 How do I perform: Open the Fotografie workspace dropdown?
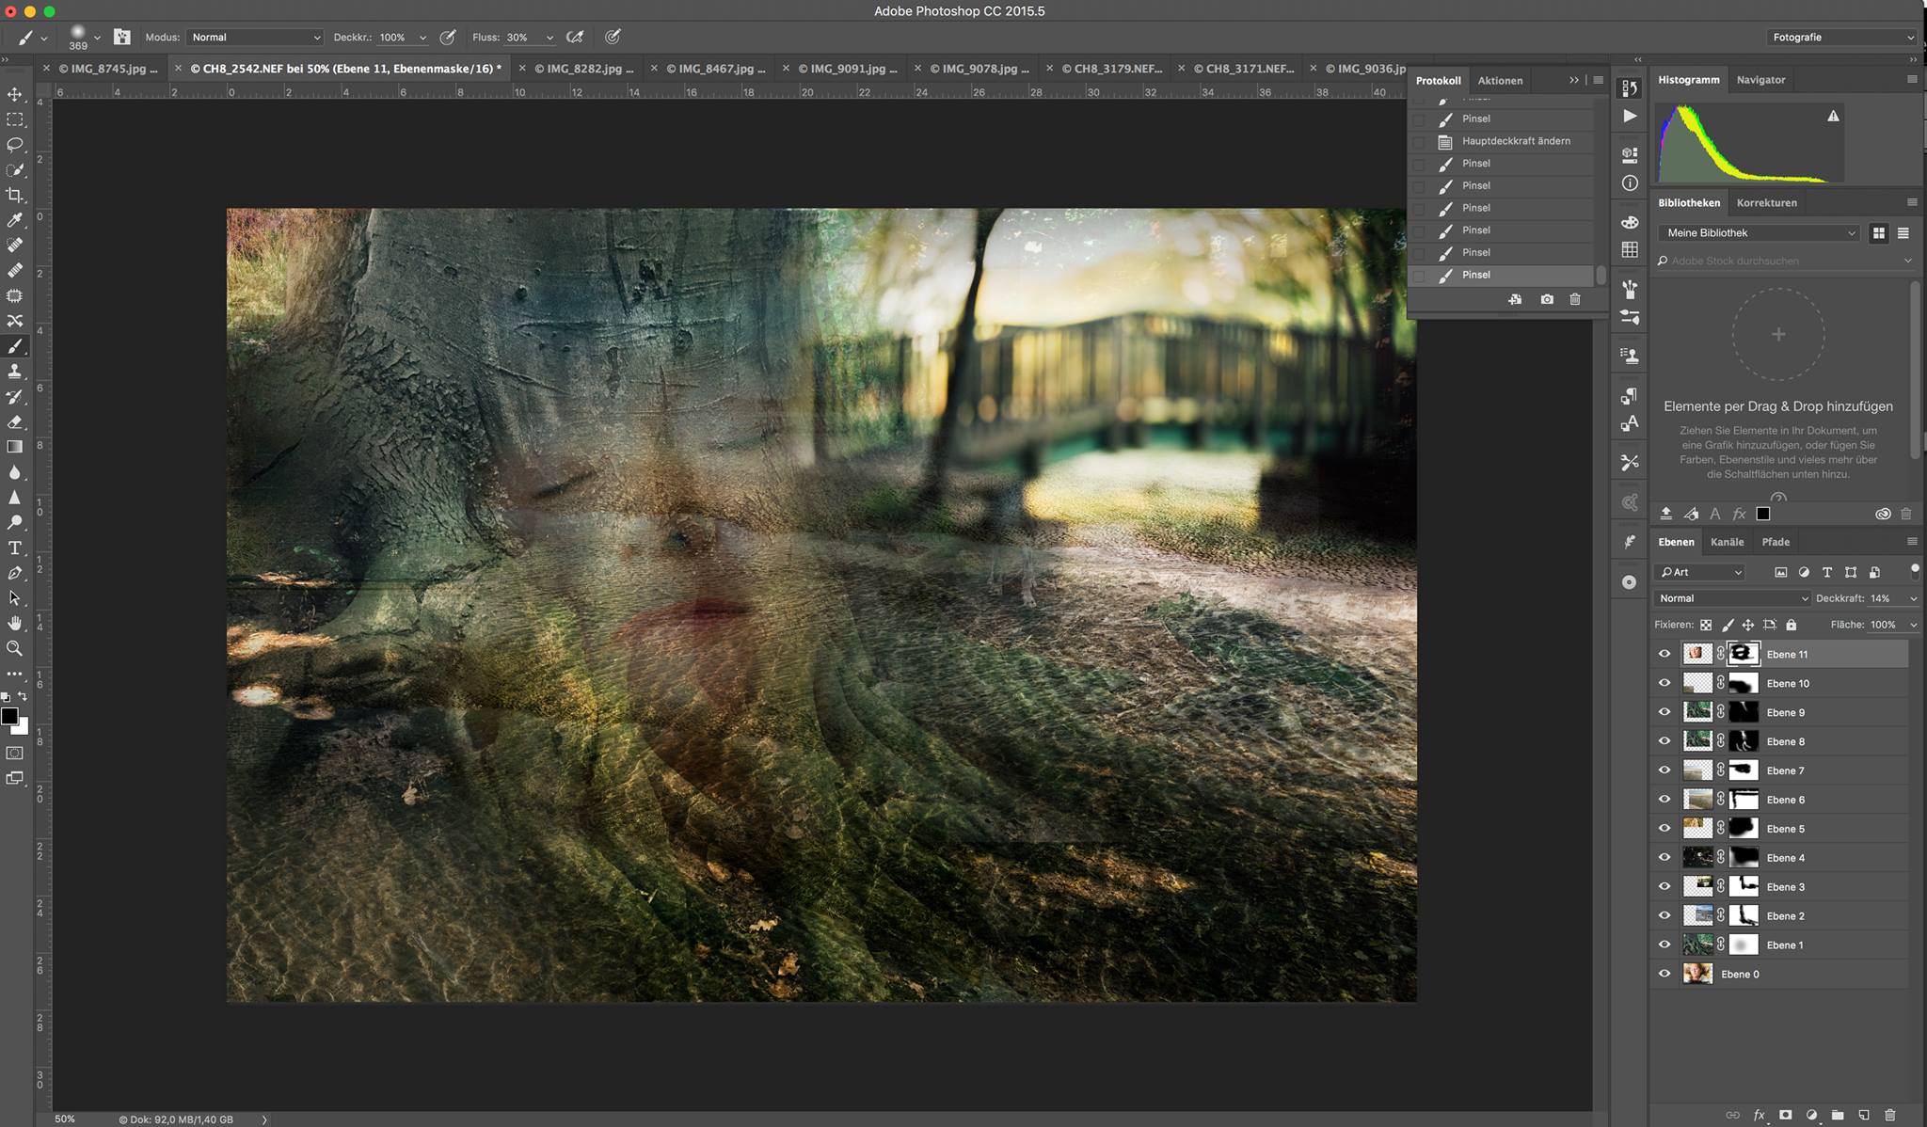pyautogui.click(x=1841, y=38)
